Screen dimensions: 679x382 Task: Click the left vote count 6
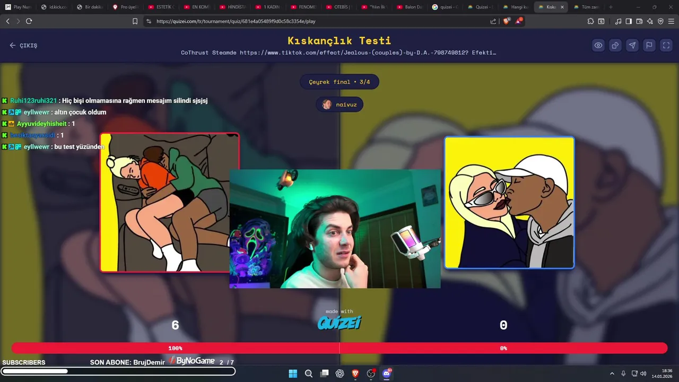point(175,325)
